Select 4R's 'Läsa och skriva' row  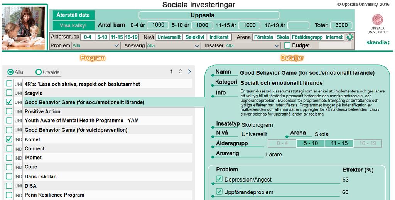coord(108,84)
